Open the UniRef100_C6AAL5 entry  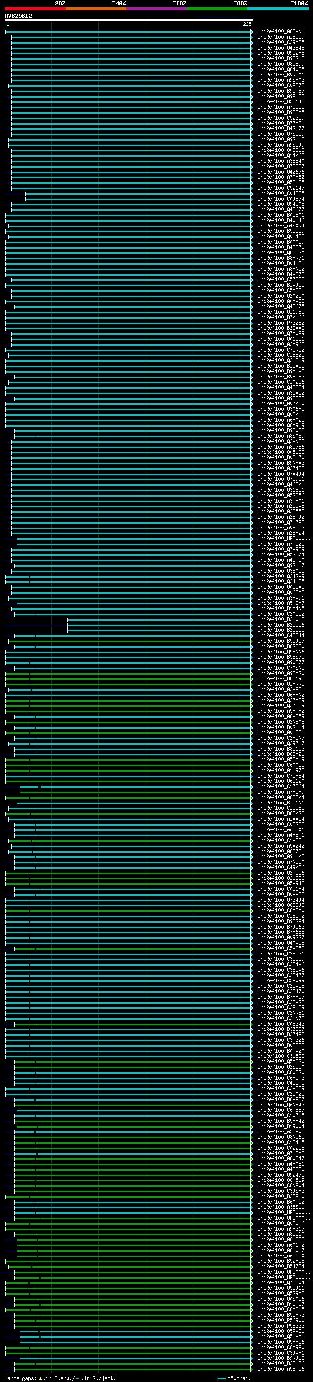click(x=280, y=765)
